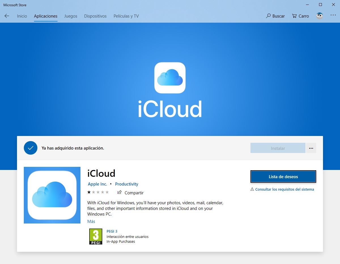Open the Dispositivos tab
Image resolution: width=340 pixels, height=264 pixels.
(95, 16)
